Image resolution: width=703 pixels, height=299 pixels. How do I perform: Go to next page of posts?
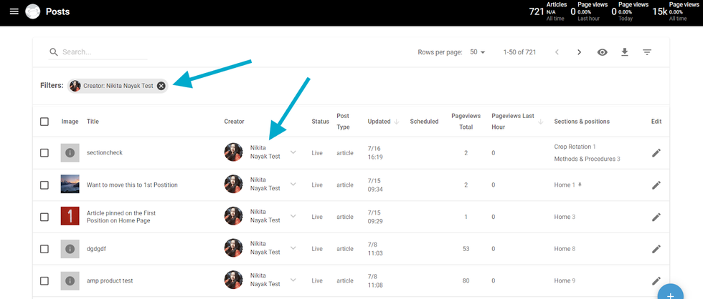point(580,52)
